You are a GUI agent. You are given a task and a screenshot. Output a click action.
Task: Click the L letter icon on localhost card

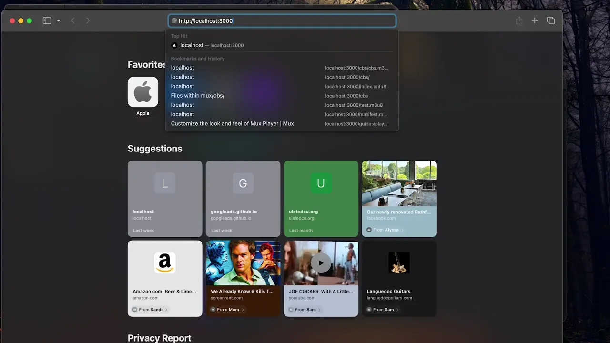tap(165, 183)
